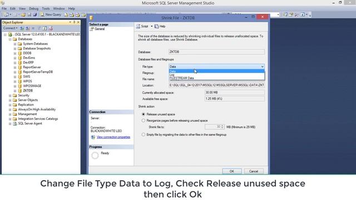Click the Stop icon in Object Explorer toolbar
The image size is (356, 200).
point(33,28)
